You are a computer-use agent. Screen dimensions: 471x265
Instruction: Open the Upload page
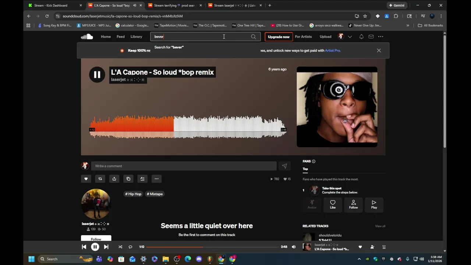click(x=325, y=36)
